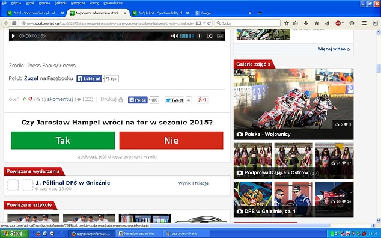Click the Tweet share button
Viewport: 381px width, 238px height.
pyautogui.click(x=174, y=100)
